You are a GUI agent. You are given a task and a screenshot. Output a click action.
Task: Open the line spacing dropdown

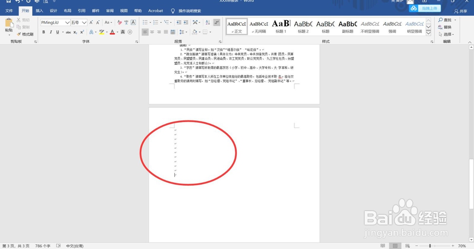[182, 32]
